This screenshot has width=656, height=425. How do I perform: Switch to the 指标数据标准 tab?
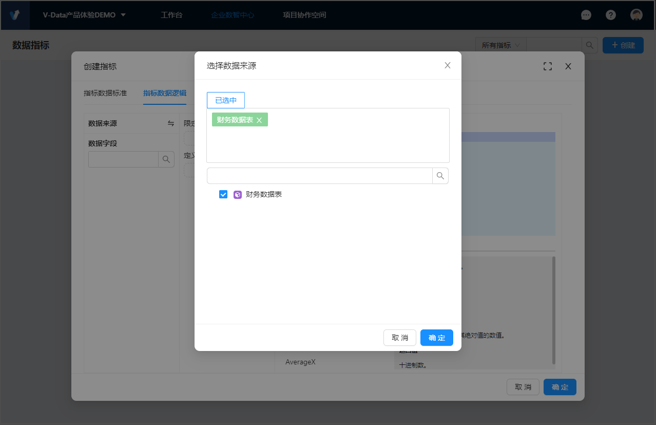click(105, 93)
